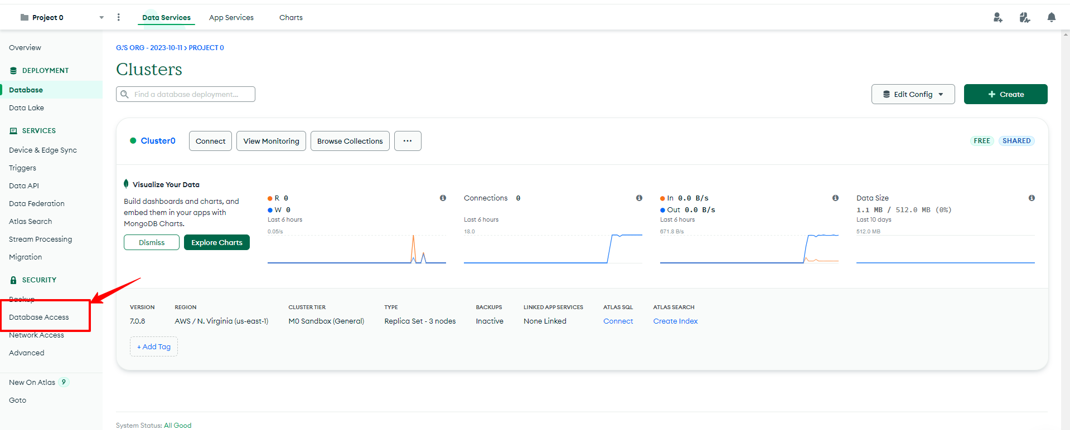Click the Add Tag button
The width and height of the screenshot is (1070, 430).
[154, 346]
